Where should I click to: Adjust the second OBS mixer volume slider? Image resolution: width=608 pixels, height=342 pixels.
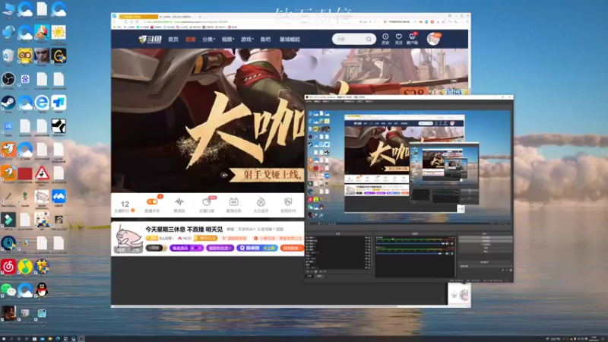point(409,253)
